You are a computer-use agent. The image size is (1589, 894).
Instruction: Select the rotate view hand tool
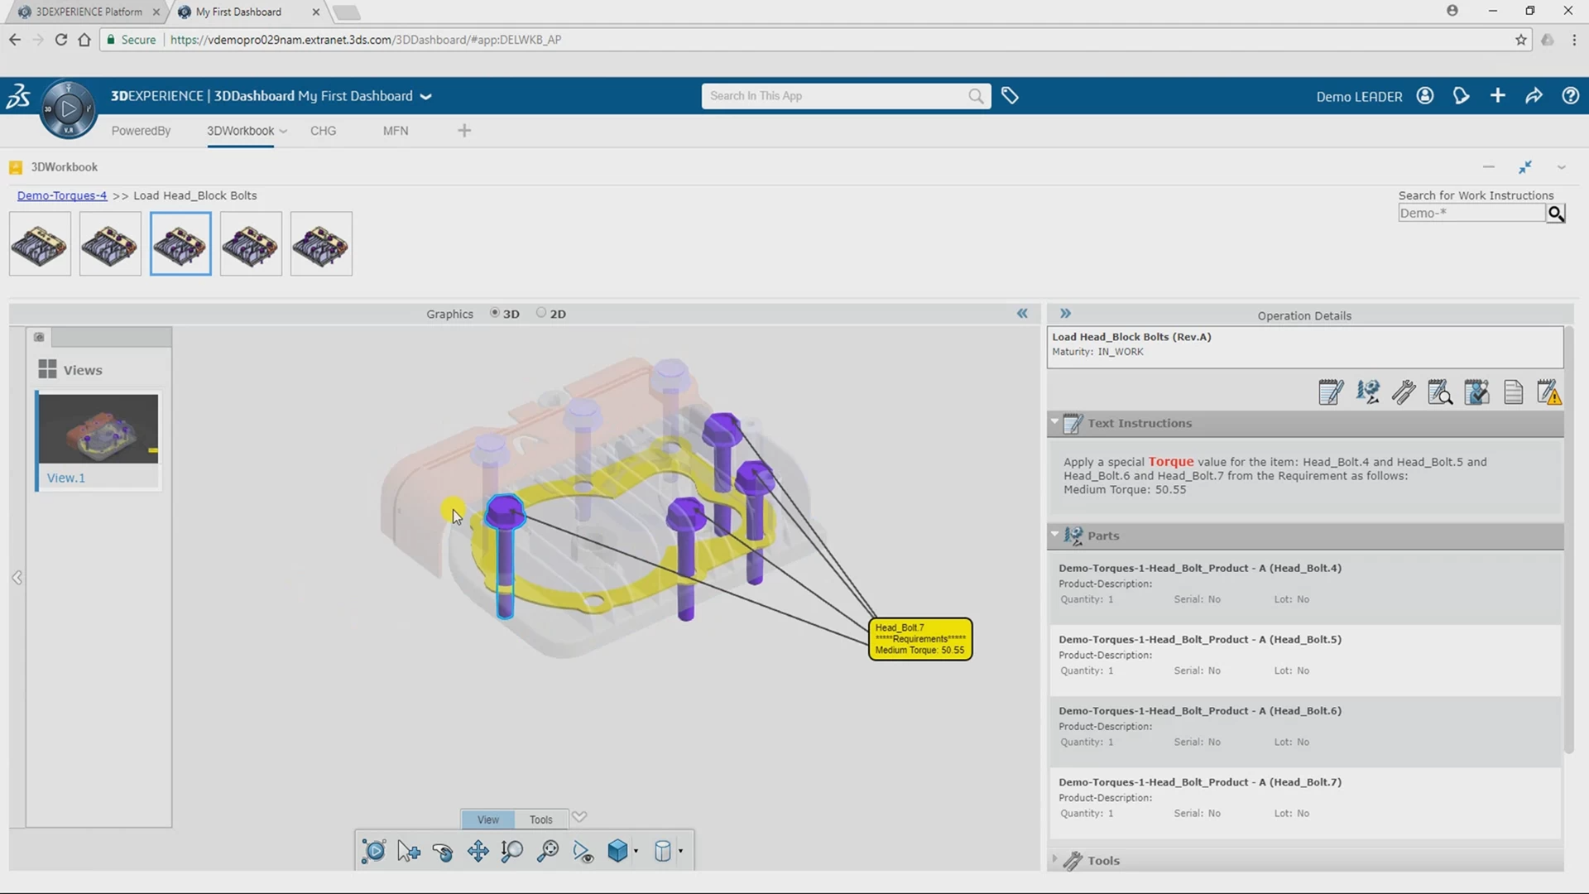443,851
